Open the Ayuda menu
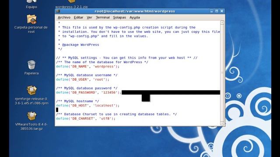This screenshot has width=280, height=157. (134, 17)
